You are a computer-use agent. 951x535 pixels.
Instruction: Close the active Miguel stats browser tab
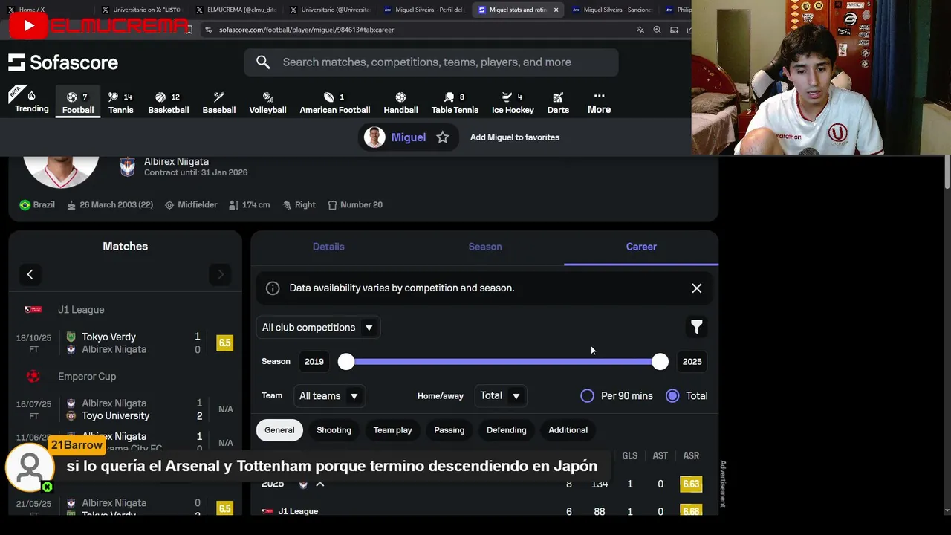click(x=556, y=10)
